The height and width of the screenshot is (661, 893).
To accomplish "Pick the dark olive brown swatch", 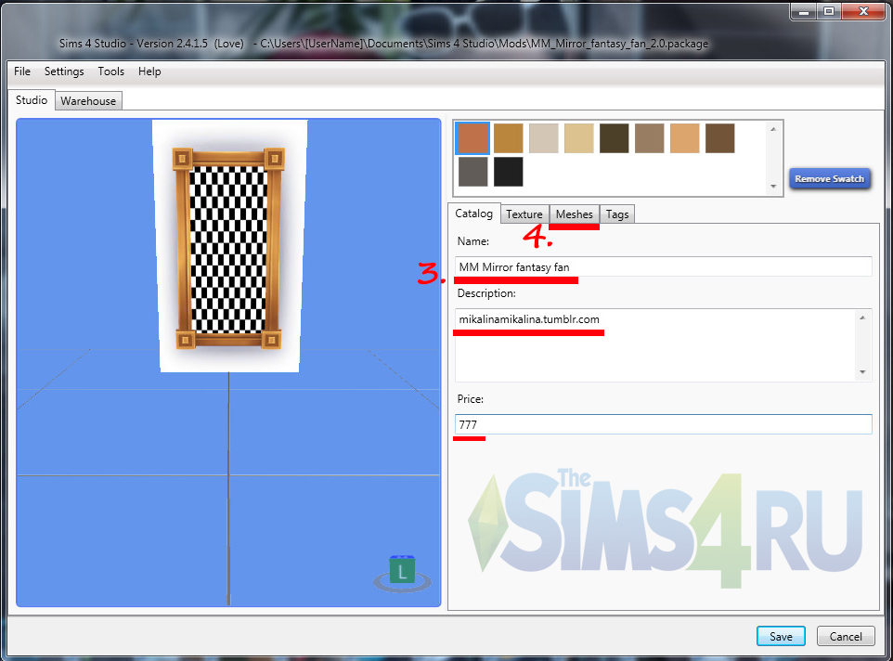I will click(614, 138).
